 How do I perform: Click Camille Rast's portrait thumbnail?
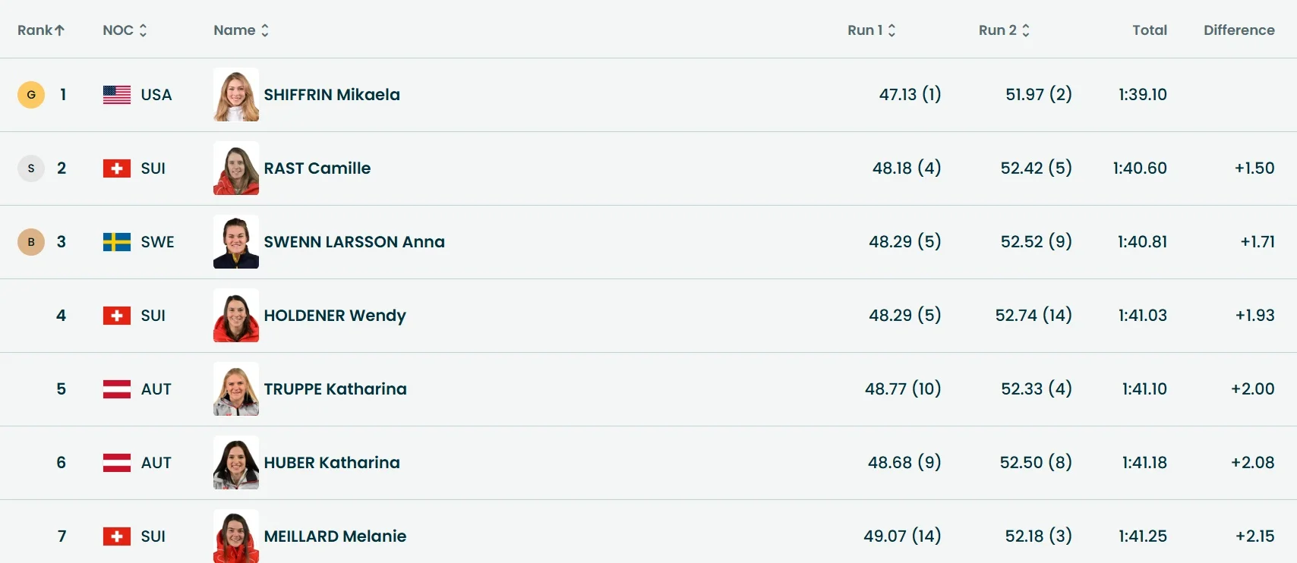[236, 168]
